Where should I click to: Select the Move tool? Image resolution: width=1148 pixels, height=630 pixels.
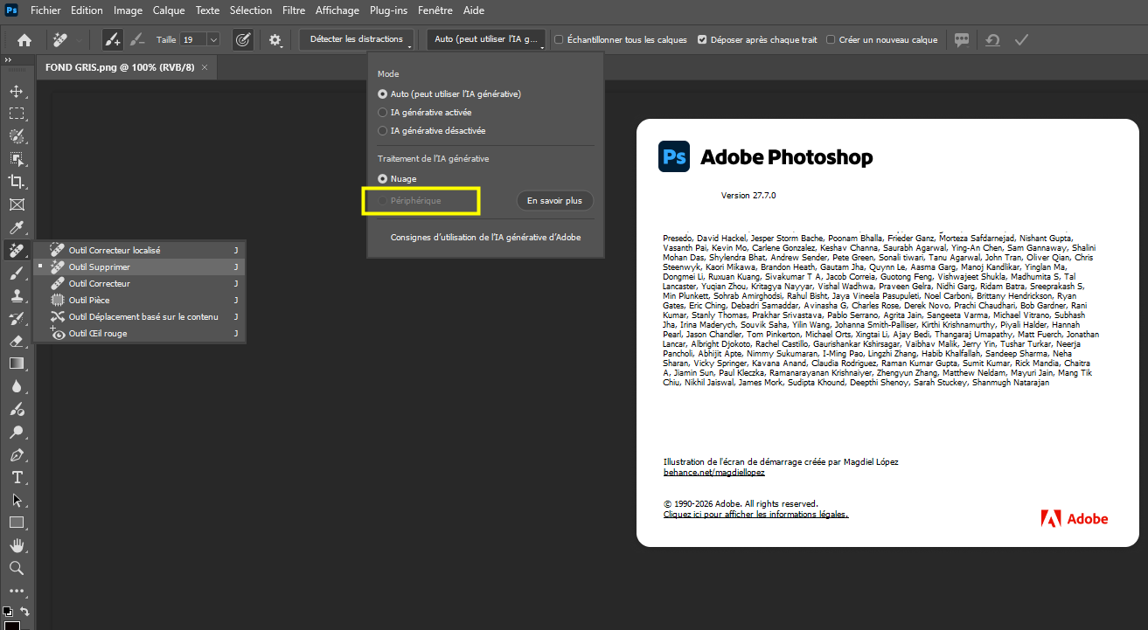(16, 91)
